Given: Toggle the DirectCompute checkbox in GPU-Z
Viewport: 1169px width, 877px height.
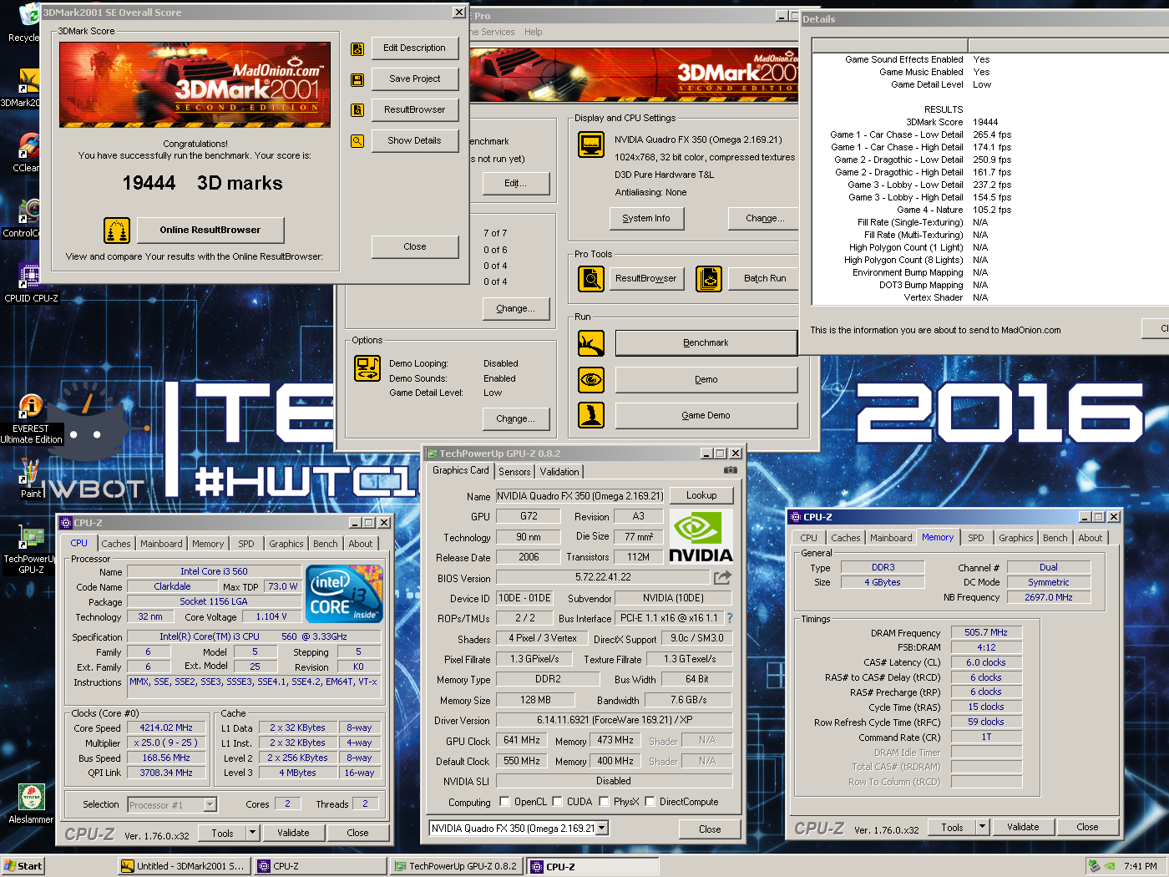Looking at the screenshot, I should (x=650, y=802).
